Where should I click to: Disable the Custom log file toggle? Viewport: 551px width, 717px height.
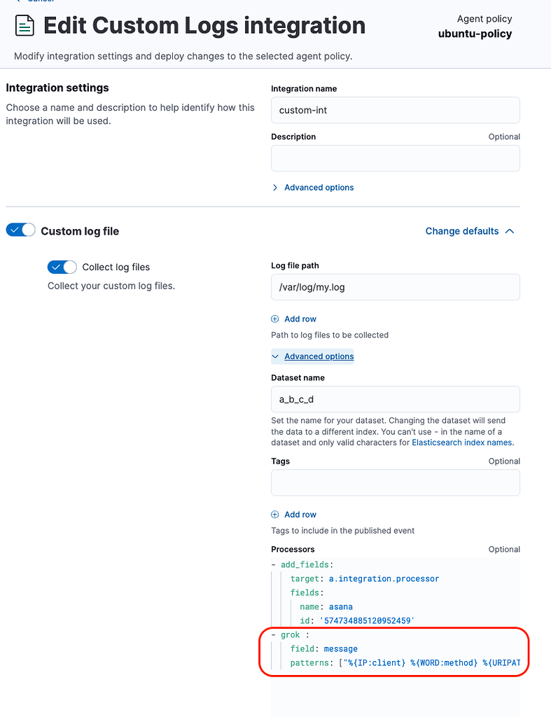pos(20,230)
